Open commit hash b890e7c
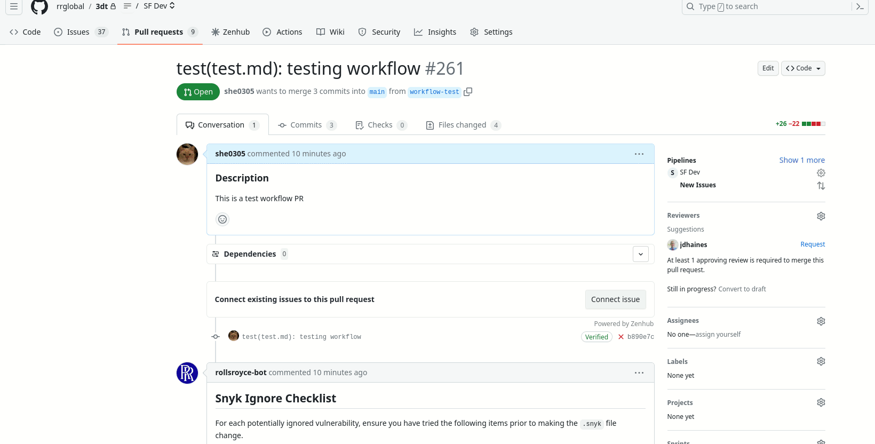This screenshot has height=444, width=875. (641, 337)
